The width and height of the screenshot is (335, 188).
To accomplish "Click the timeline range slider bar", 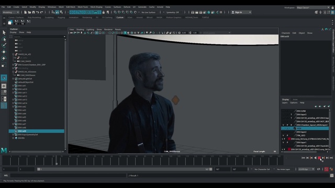I will (125, 169).
